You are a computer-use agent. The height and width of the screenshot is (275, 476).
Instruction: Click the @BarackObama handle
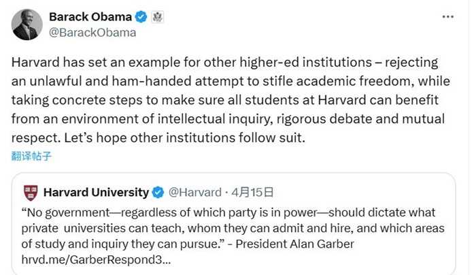[x=92, y=32]
